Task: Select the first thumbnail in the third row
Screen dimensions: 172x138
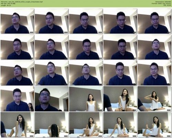Action: 17,73
